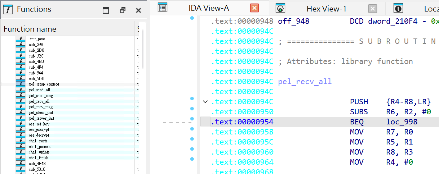Click the Function name column header
Image resolution: width=439 pixels, height=174 pixels.
click(x=30, y=29)
